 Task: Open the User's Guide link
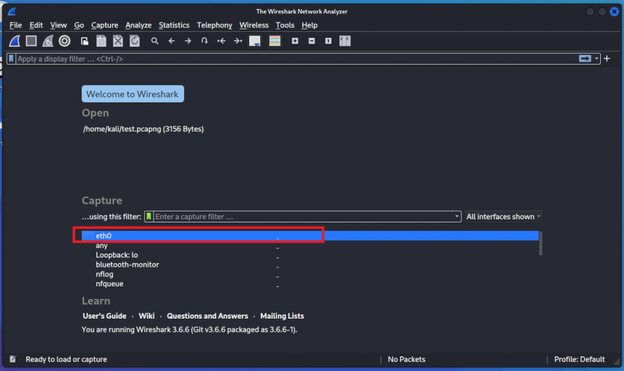point(104,316)
